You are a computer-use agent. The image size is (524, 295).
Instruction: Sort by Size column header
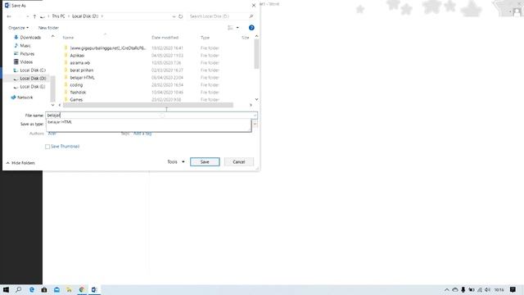(246, 38)
